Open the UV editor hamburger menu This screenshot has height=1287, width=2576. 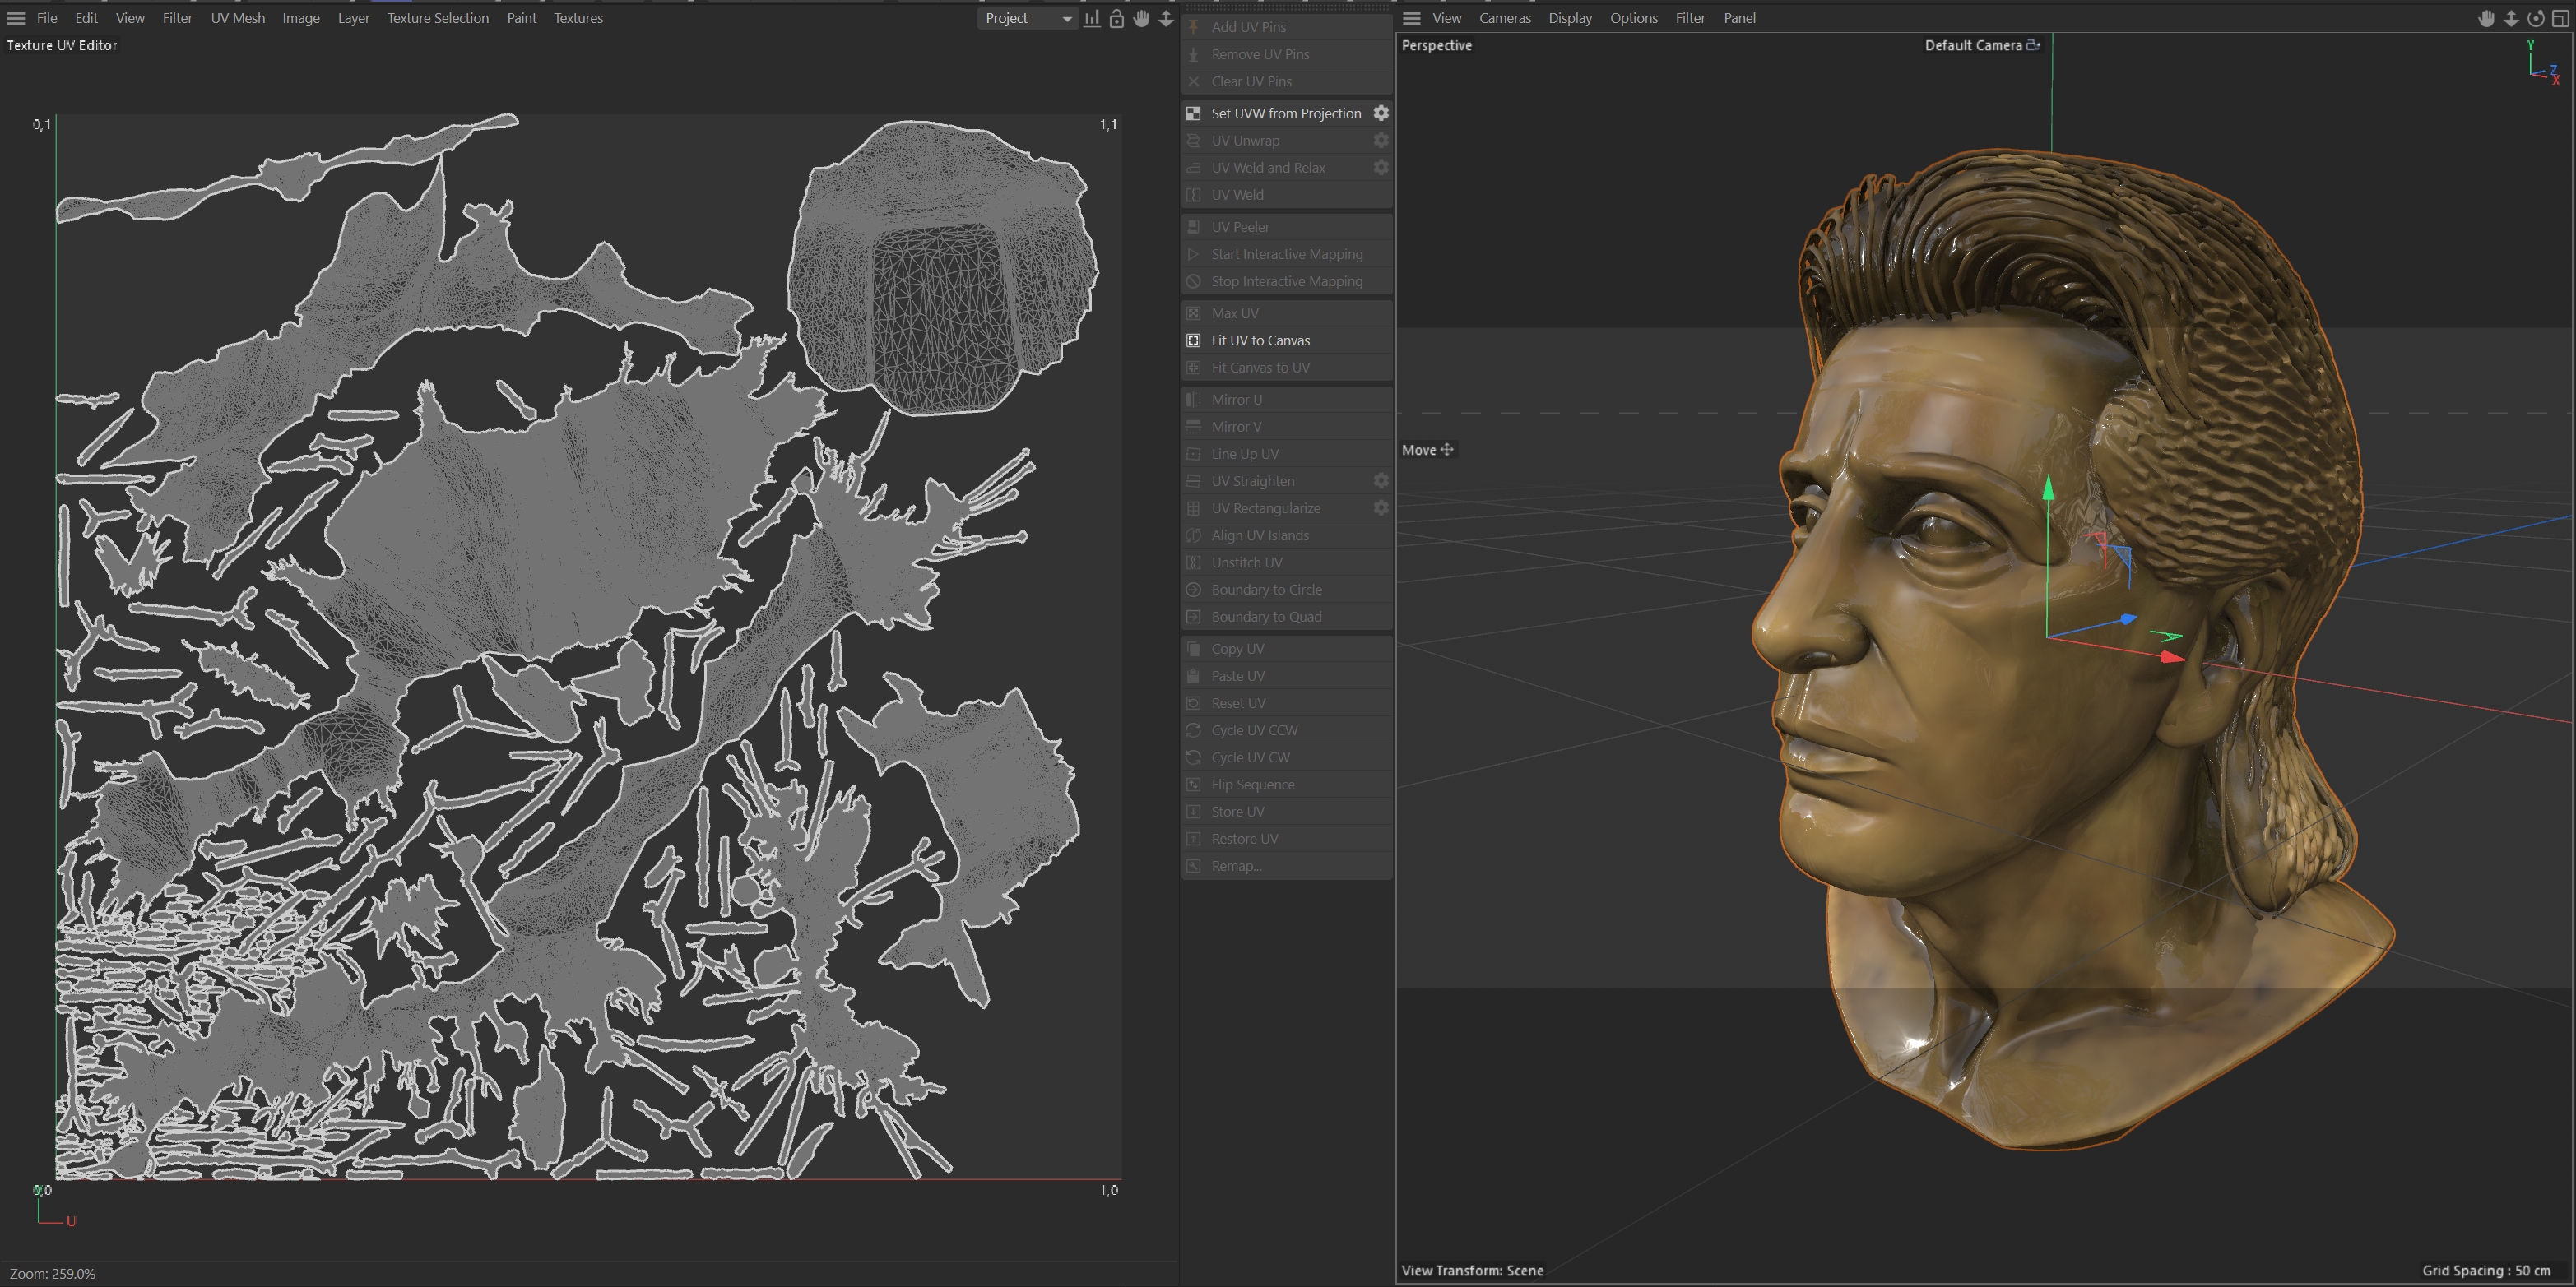(x=16, y=18)
